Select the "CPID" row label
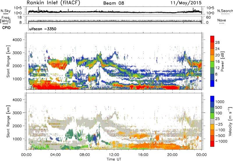233x161 pixels. click(6, 28)
